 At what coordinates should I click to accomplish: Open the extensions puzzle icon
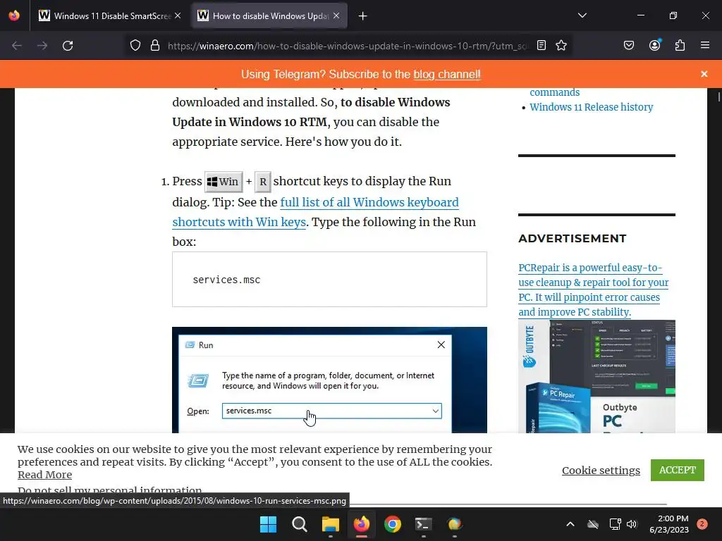(680, 45)
